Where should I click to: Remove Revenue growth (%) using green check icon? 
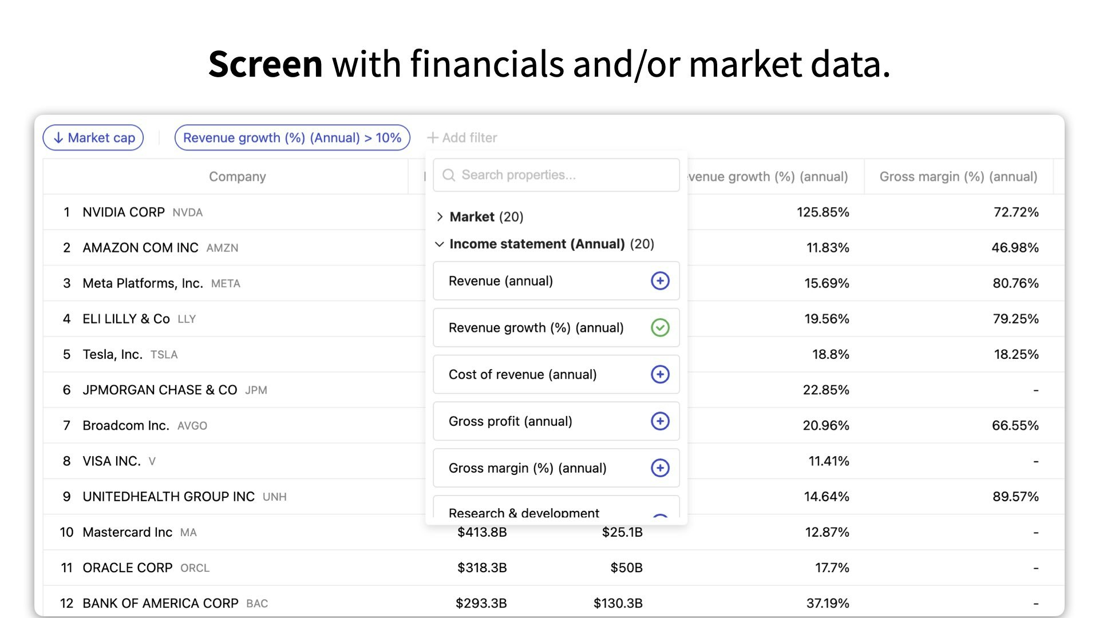coord(660,328)
